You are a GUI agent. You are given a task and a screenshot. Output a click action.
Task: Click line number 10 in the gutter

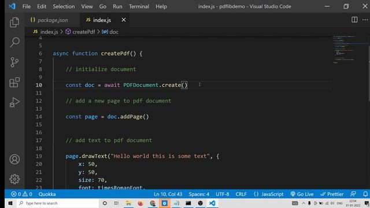coord(39,85)
